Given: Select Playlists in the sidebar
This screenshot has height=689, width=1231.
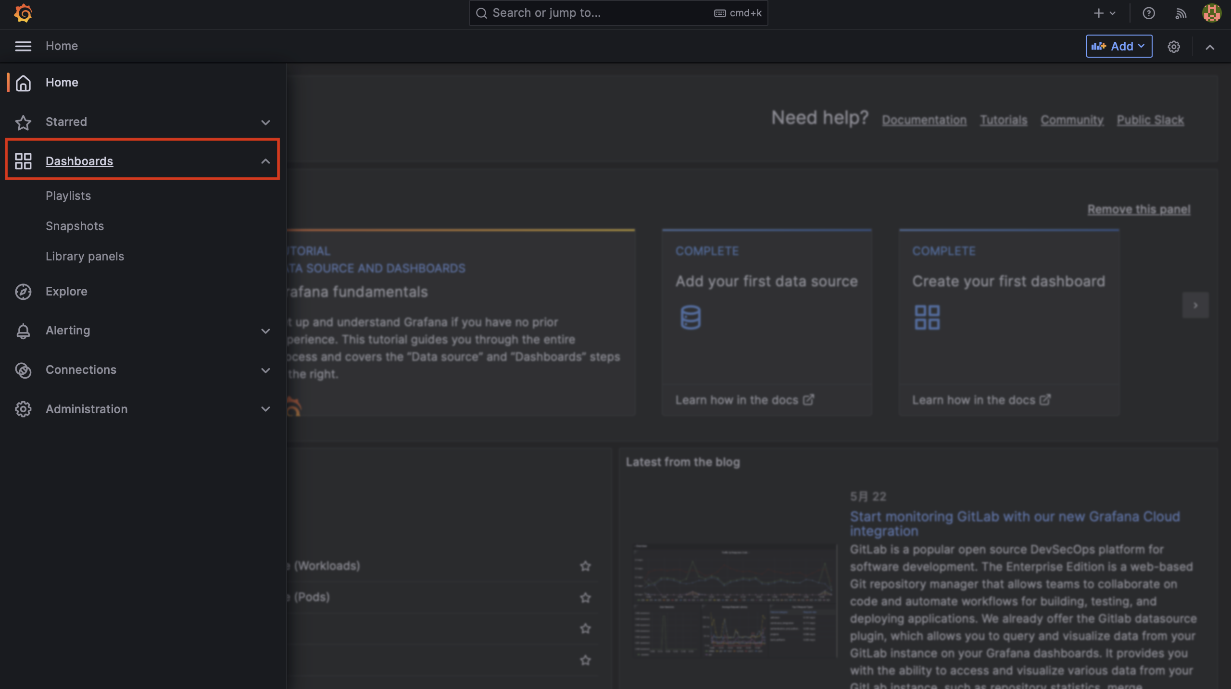Looking at the screenshot, I should point(68,196).
